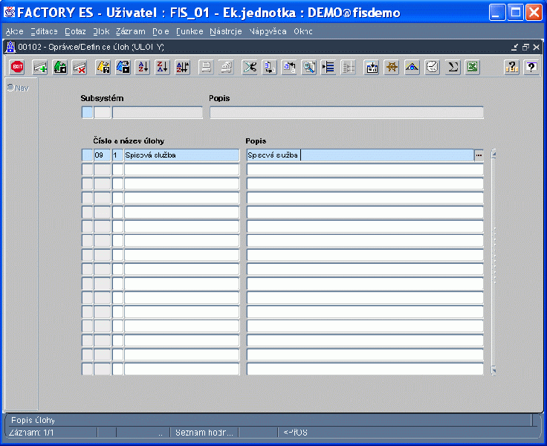This screenshot has width=547, height=446.
Task: Click the multiple printers icon
Action: [x=226, y=67]
